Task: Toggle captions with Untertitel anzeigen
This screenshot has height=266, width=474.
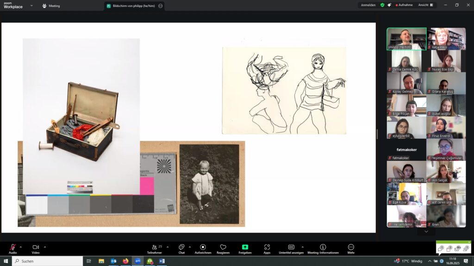Action: [x=291, y=248]
